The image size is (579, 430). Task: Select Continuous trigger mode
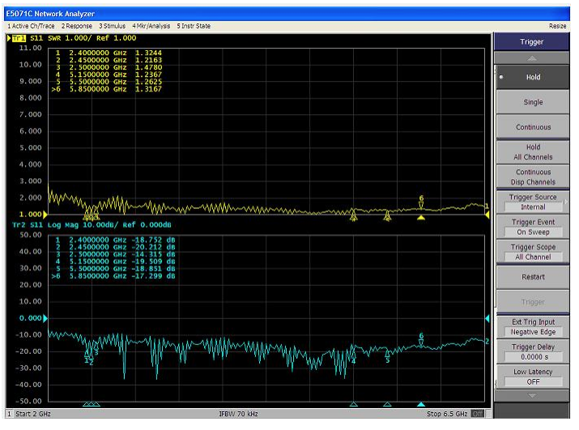[533, 127]
